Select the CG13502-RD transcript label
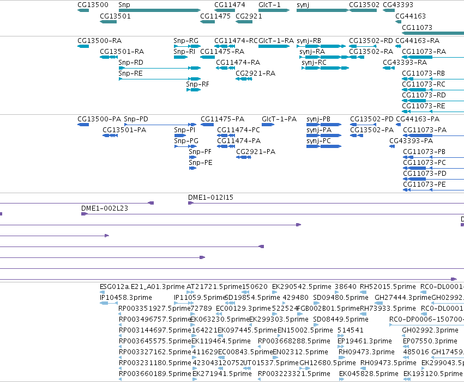Screen dimensions: 464x382 click(371, 41)
